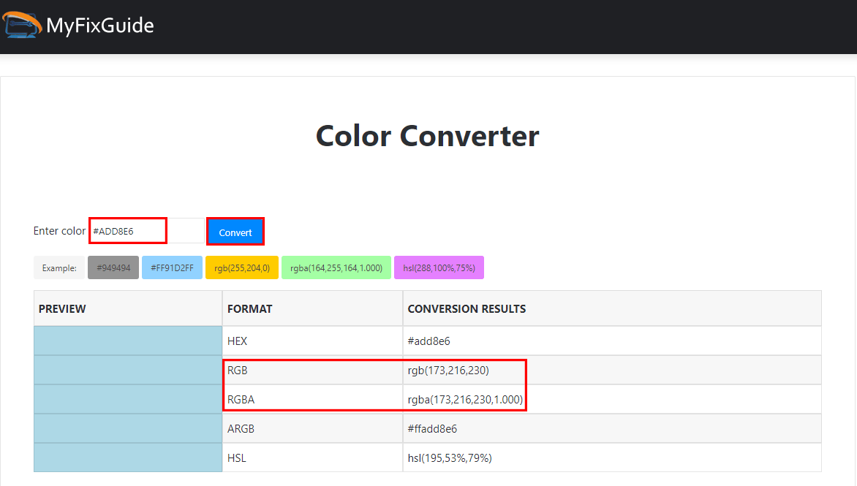
Task: Select the gray #949494 example swatch
Action: 113,267
